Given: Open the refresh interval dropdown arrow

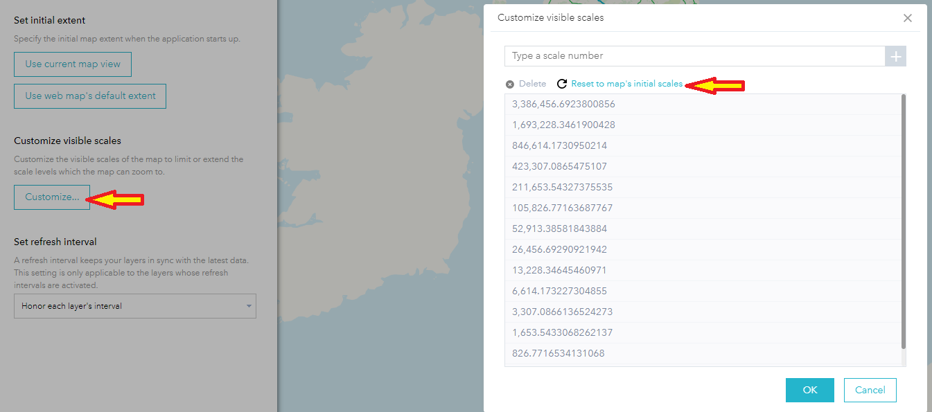Looking at the screenshot, I should 247,305.
